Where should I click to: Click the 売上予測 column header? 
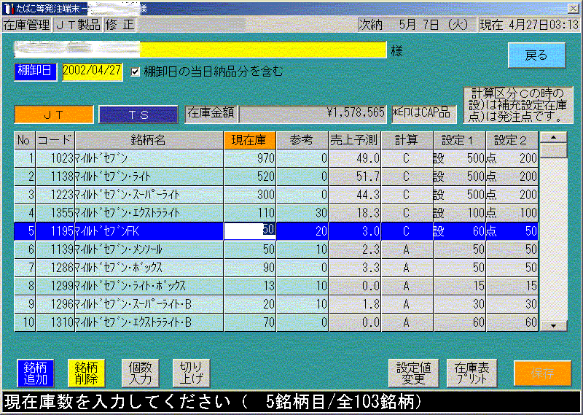353,140
